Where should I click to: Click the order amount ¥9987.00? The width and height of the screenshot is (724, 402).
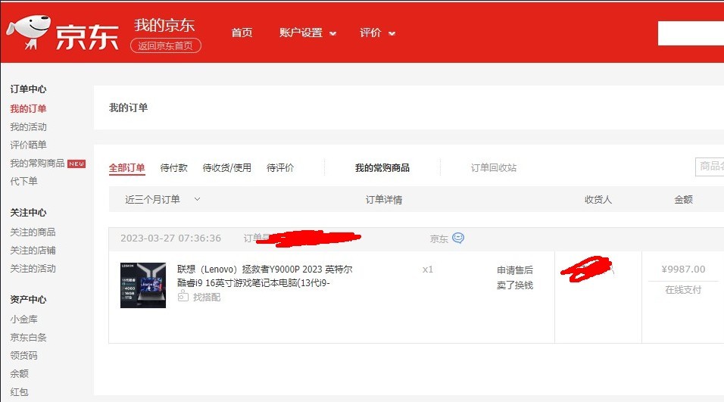[683, 269]
